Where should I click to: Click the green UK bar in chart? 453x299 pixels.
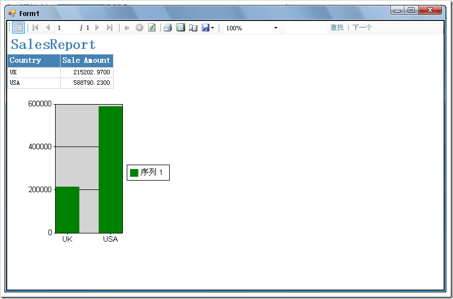coord(67,210)
